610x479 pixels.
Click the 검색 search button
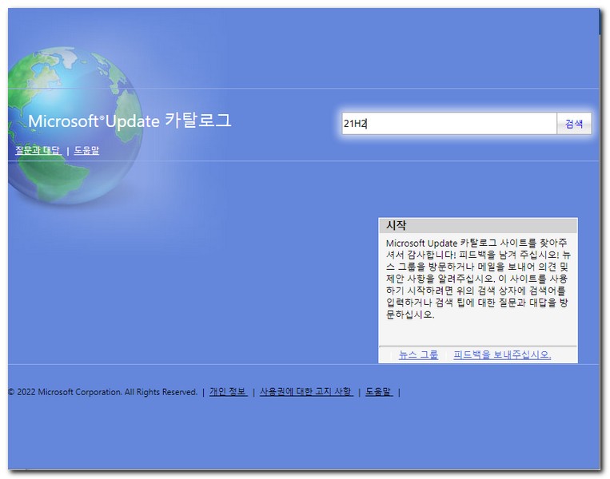pyautogui.click(x=574, y=124)
